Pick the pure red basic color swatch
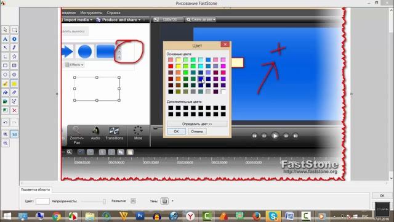Image resolution: width=394 pixels, height=222 pixels. pyautogui.click(x=171, y=66)
